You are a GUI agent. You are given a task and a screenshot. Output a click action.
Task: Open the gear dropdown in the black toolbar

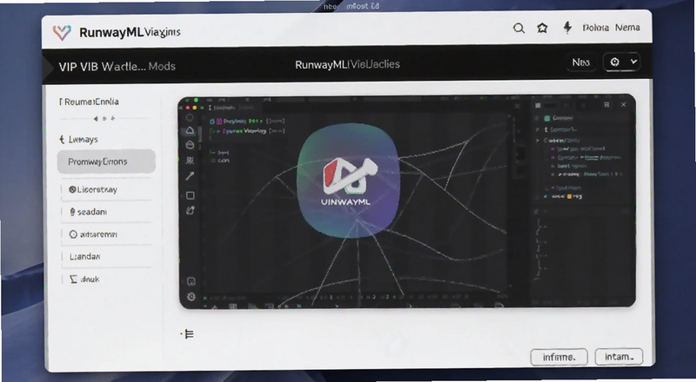point(622,62)
